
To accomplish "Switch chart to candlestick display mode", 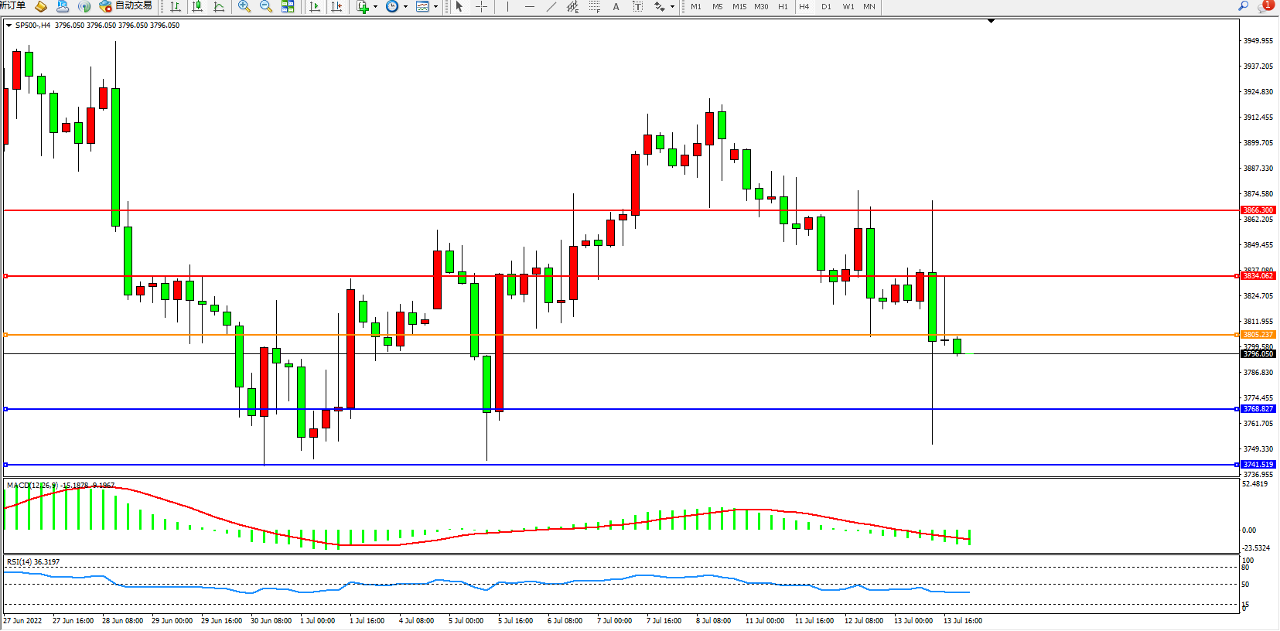I will coord(197,7).
